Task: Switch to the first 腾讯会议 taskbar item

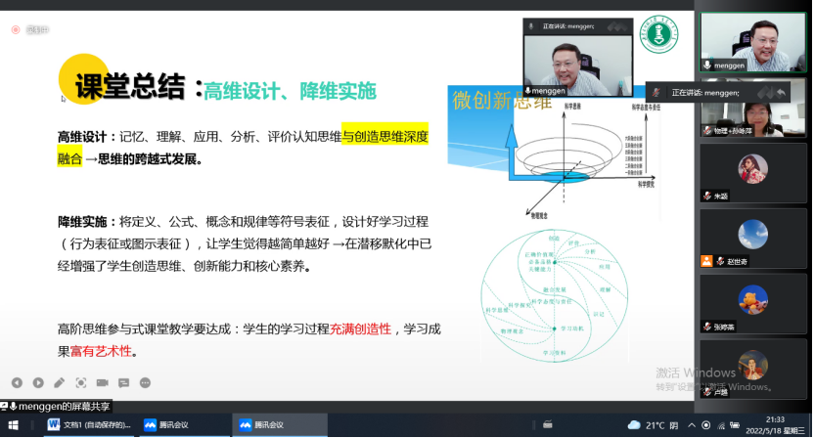Action: (166, 425)
